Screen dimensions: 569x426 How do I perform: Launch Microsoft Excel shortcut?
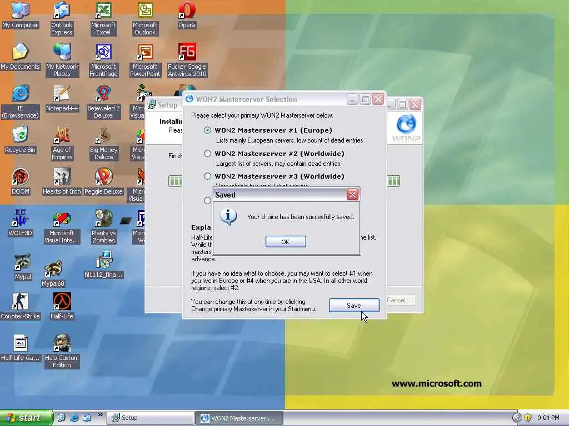[x=103, y=18]
